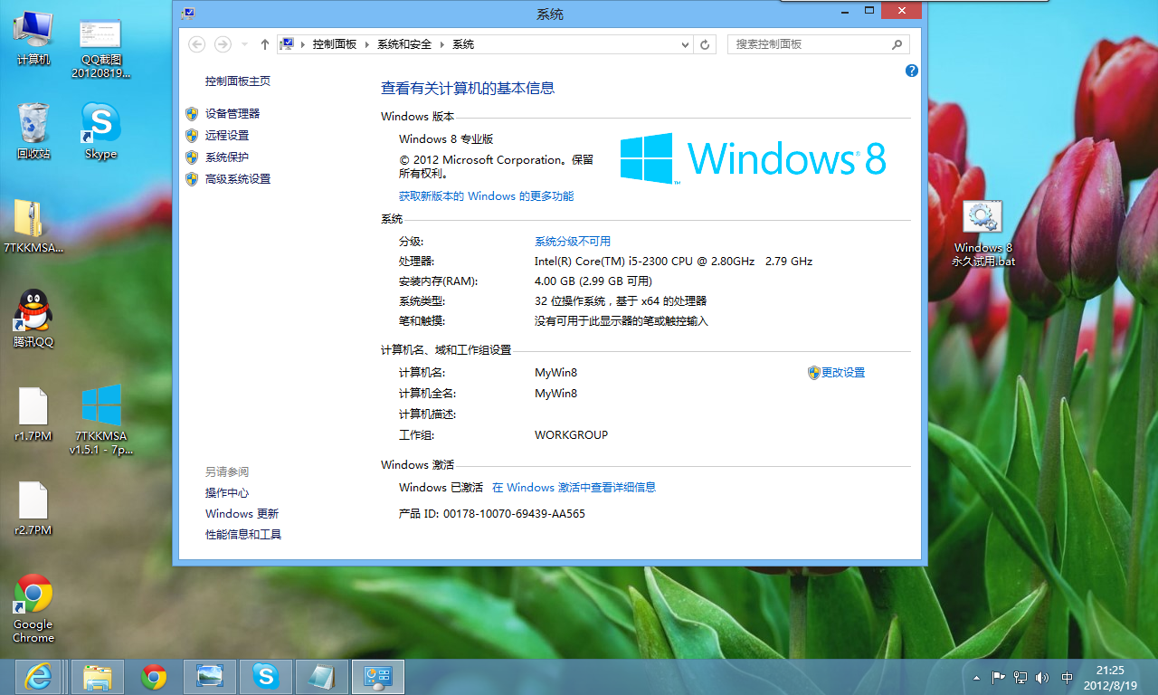Screen dimensions: 1158x695
Task: Click the 中 input method indicator
Action: (x=1068, y=677)
